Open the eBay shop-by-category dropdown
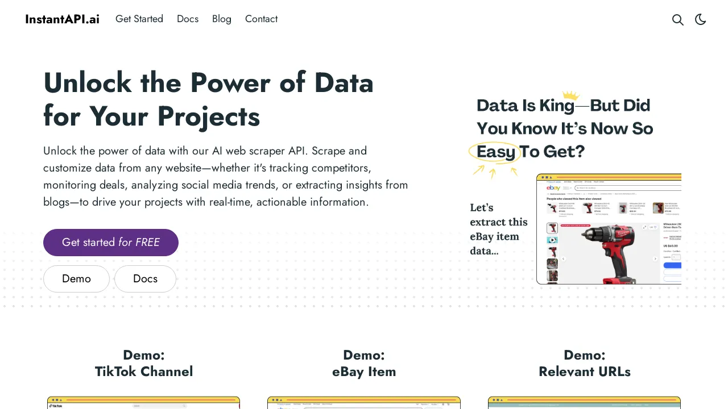The image size is (728, 409). 568,188
